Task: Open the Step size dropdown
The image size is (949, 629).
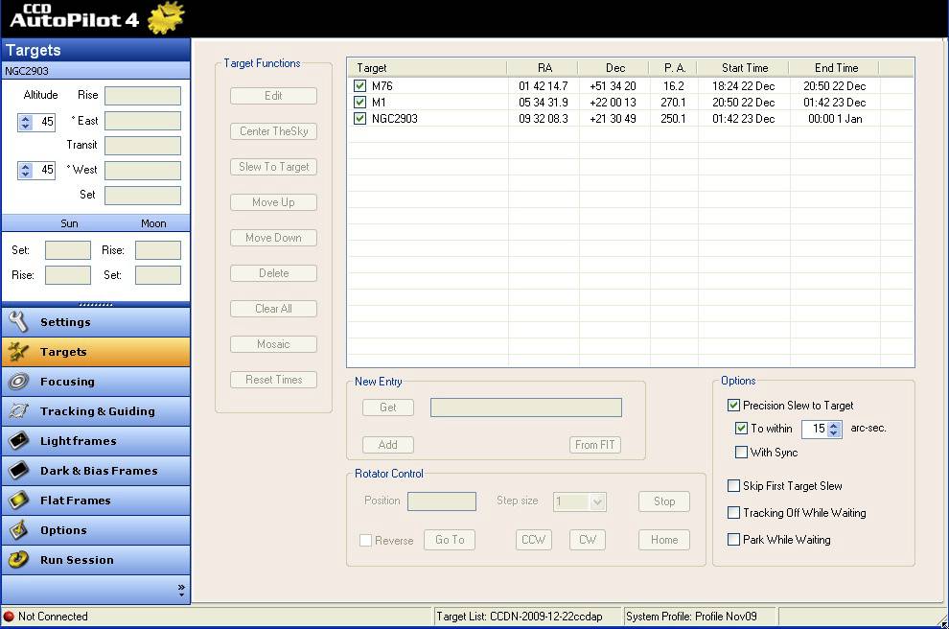Action: point(579,501)
